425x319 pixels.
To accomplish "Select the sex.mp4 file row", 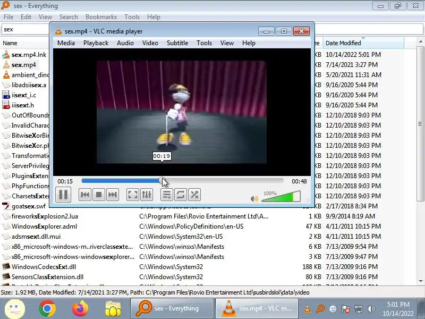I will pos(23,65).
